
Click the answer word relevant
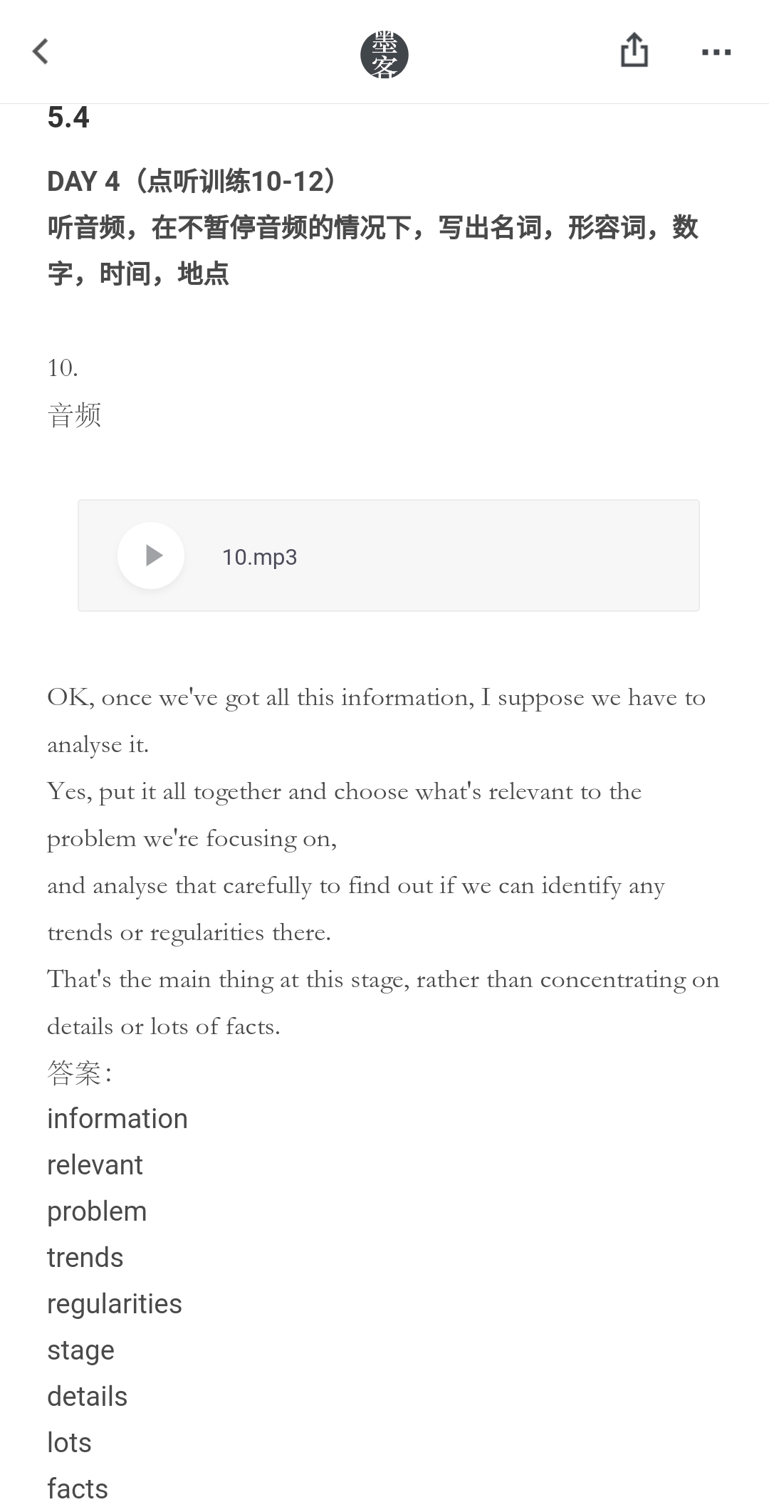(95, 1165)
